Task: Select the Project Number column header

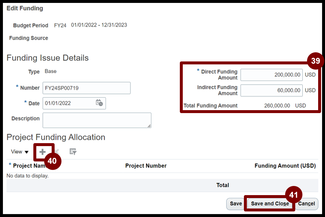Action: pyautogui.click(x=146, y=166)
